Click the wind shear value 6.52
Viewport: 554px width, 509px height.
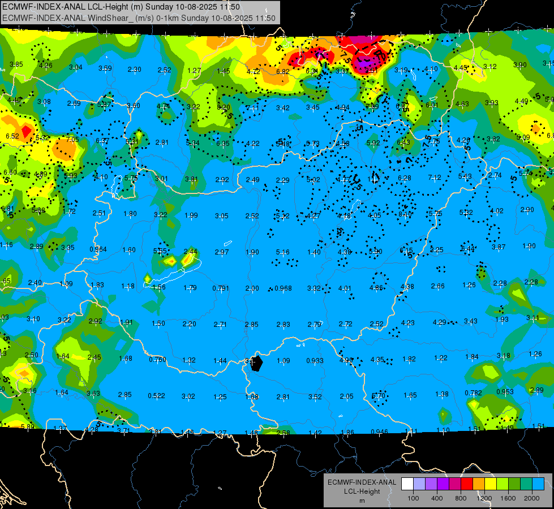click(x=12, y=136)
